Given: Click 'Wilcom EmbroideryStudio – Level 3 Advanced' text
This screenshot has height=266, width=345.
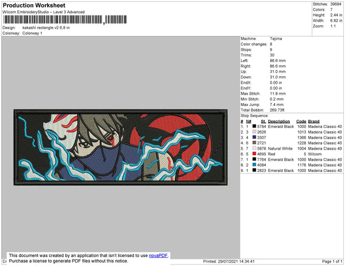Looking at the screenshot, I should click(44, 12).
